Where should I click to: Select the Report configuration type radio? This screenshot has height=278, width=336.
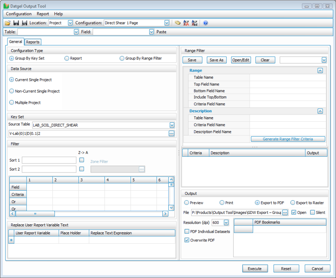(67, 58)
